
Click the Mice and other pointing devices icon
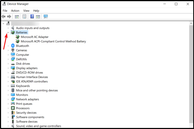(x=13, y=90)
